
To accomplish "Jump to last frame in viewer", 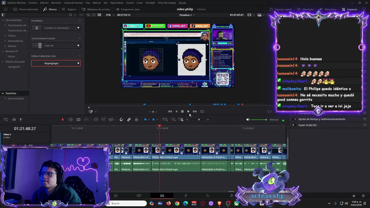I will pyautogui.click(x=195, y=112).
